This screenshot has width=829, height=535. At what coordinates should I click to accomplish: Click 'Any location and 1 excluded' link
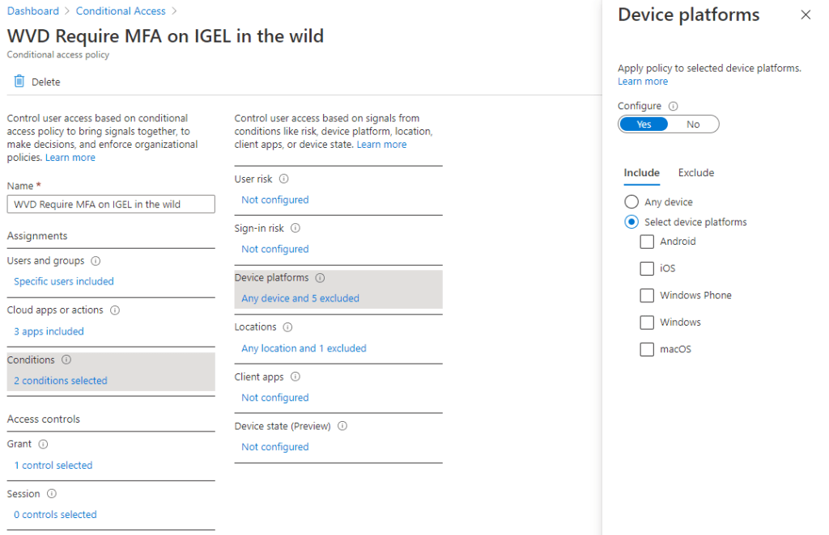click(304, 348)
